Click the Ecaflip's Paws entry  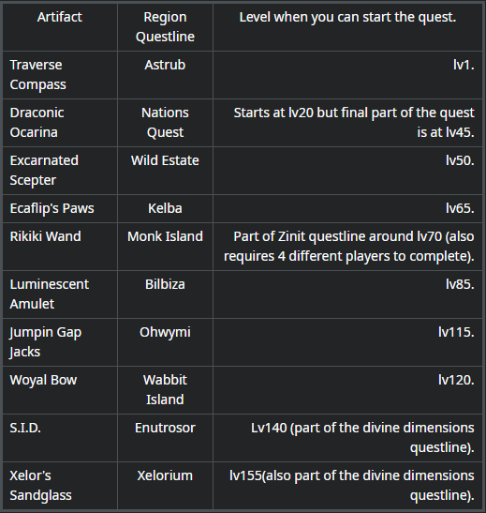[52, 208]
